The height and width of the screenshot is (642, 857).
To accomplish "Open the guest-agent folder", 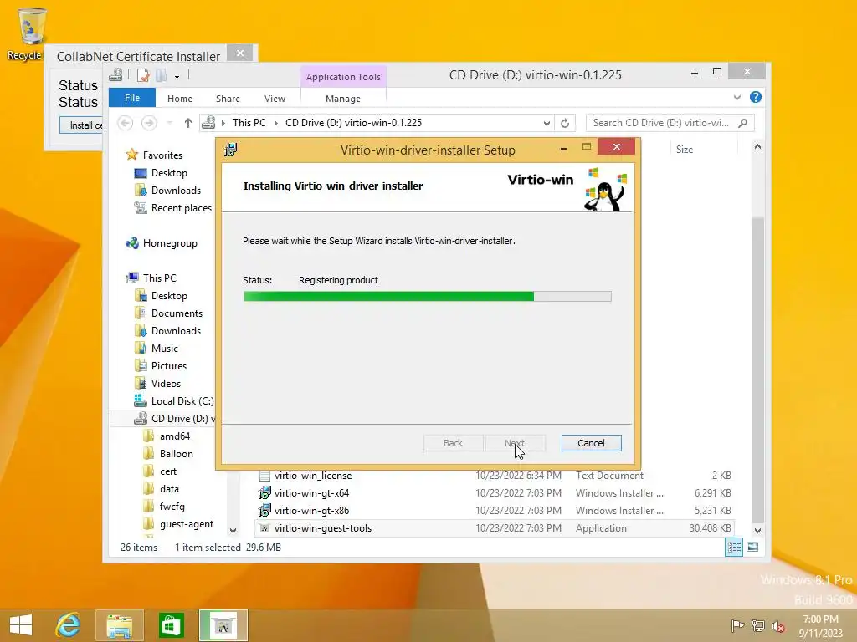I will (187, 524).
